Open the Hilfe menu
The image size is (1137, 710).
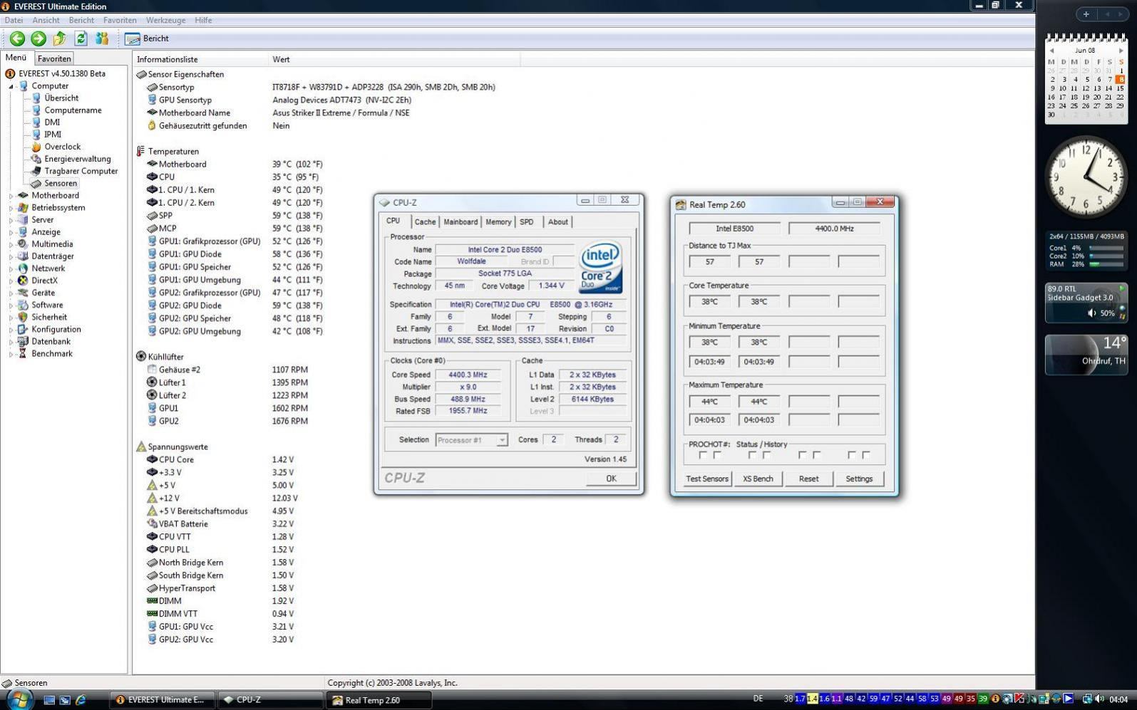[203, 20]
